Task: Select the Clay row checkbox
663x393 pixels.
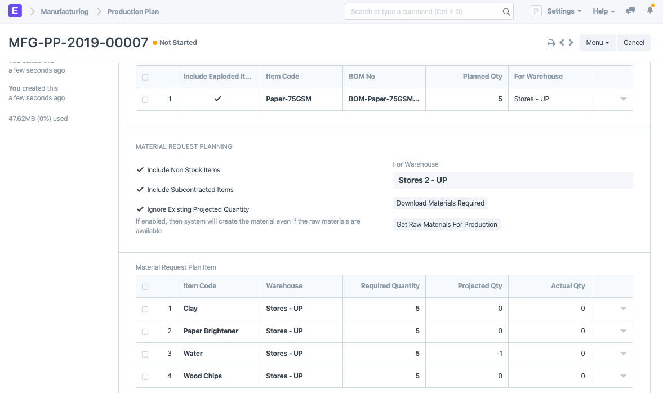Action: [x=145, y=309]
